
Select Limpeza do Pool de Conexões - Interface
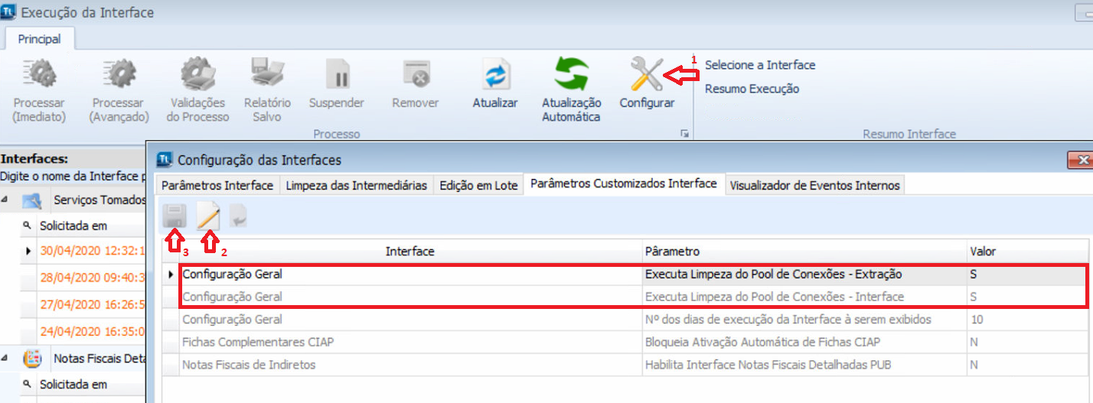click(x=804, y=297)
